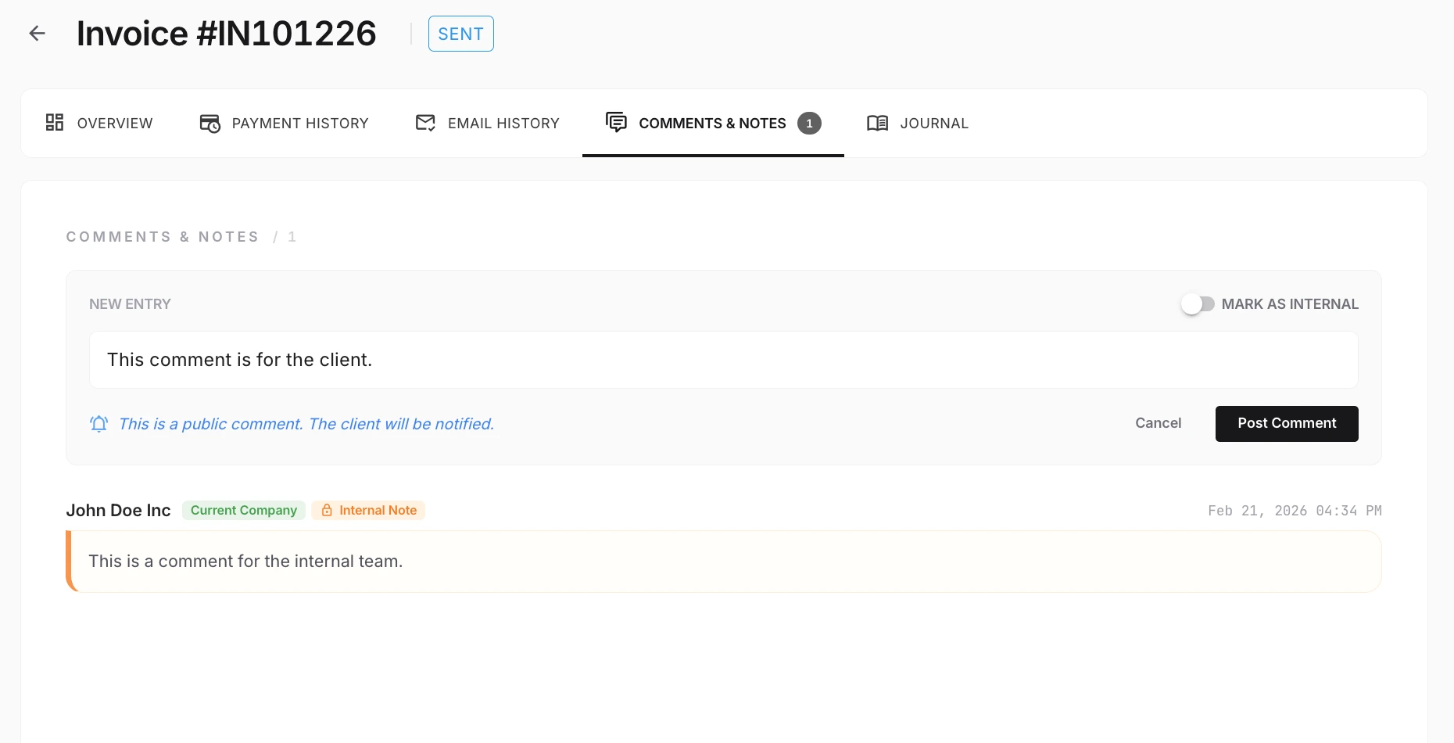This screenshot has height=743, width=1454.
Task: Click Cancel to discard the comment
Action: tap(1158, 423)
